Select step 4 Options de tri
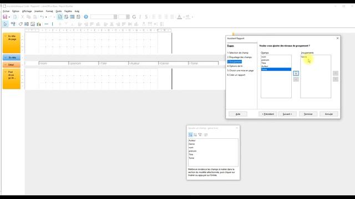This screenshot has height=199, width=355. point(235,66)
